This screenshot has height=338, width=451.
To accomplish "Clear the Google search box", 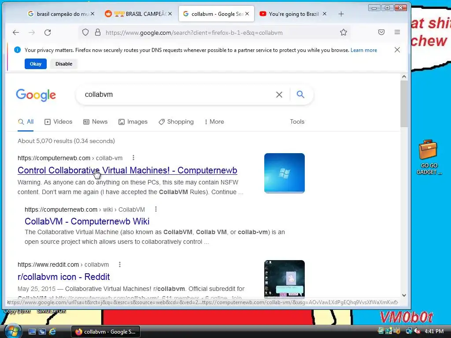I will (279, 95).
